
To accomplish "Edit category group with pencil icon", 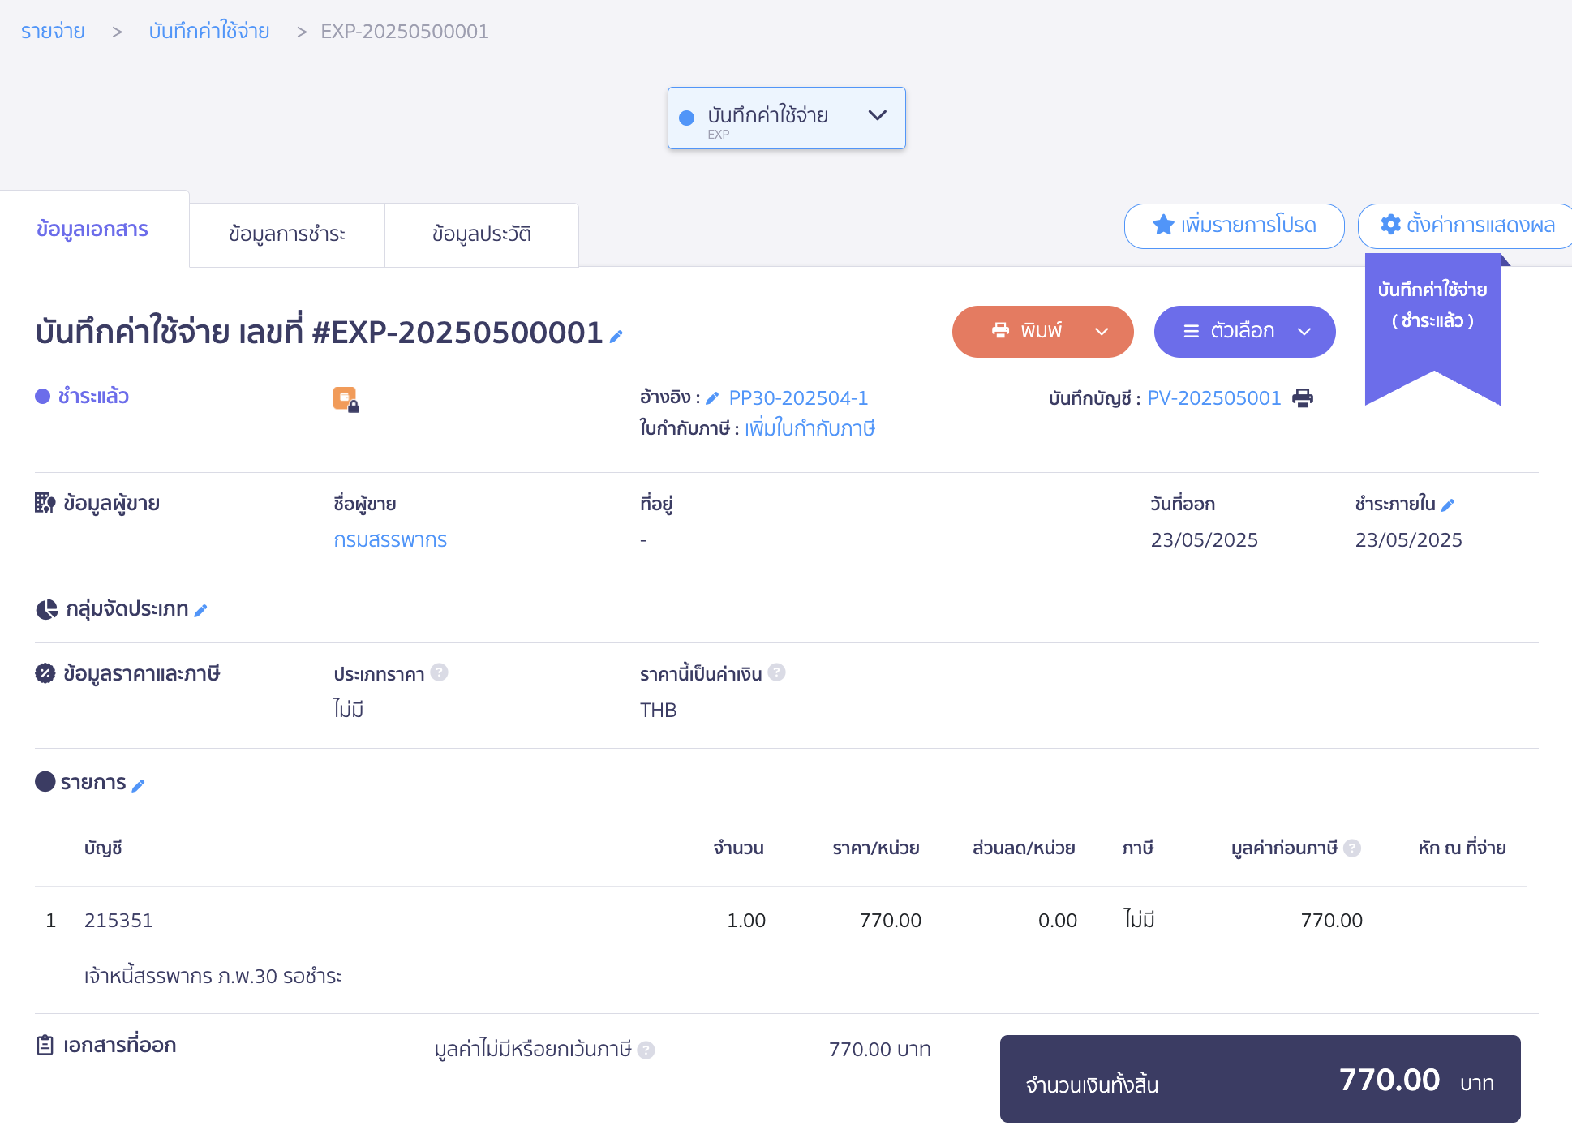I will tap(201, 610).
